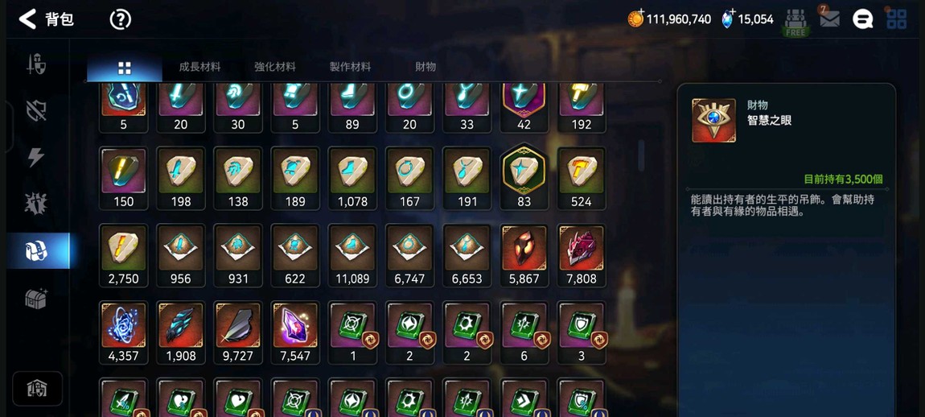
Task: Open the treasure chest sidebar icon
Action: [36, 299]
